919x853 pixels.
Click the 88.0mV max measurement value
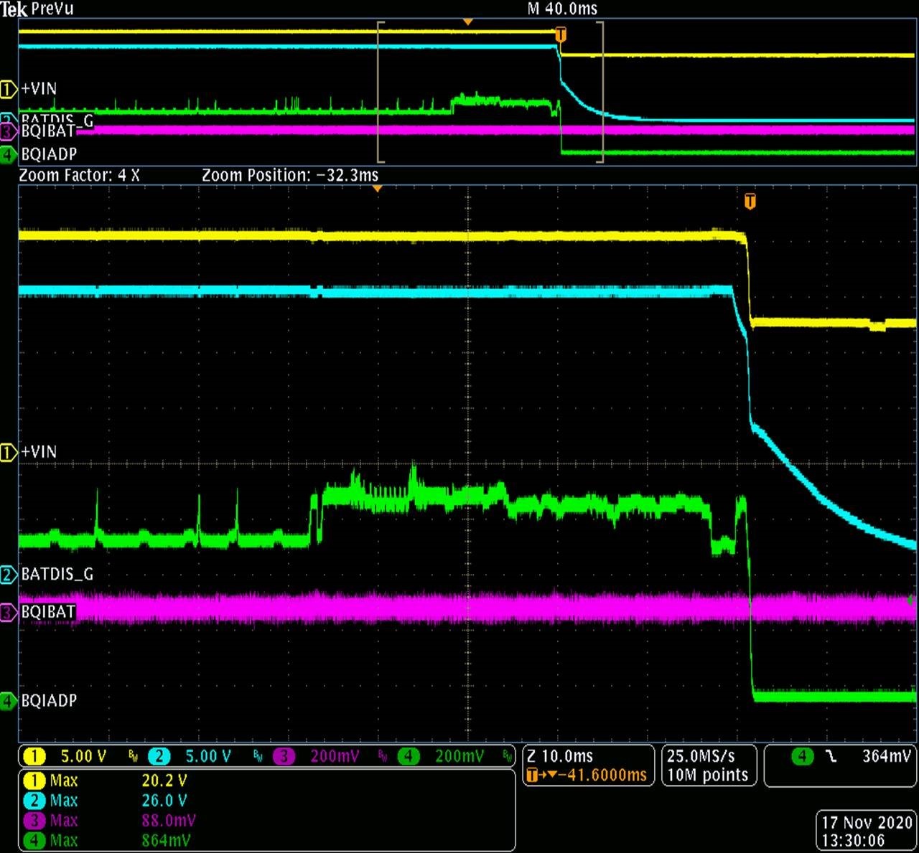[169, 821]
